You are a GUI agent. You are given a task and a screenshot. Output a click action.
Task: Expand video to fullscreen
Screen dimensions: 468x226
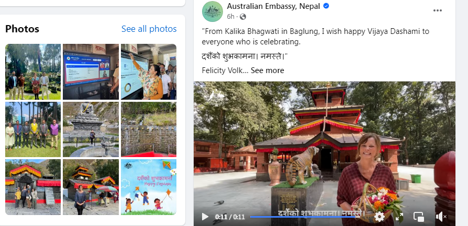[399, 217]
